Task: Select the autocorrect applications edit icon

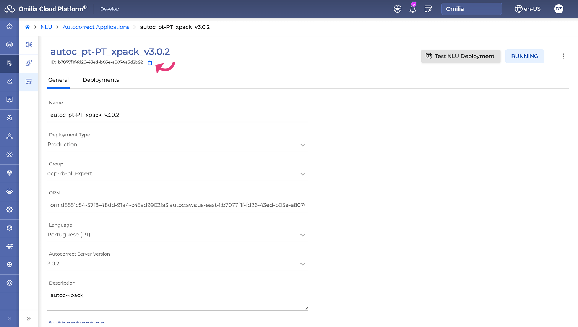Action: 29,81
